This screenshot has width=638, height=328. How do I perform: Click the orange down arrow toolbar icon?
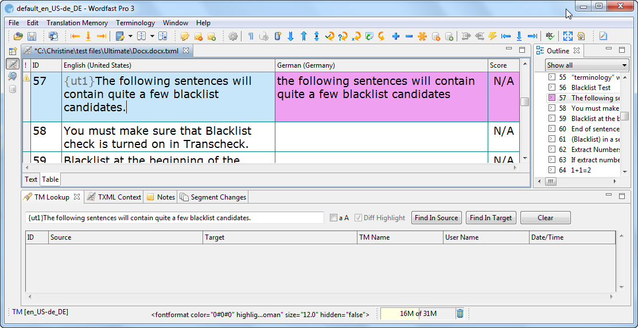pos(88,36)
